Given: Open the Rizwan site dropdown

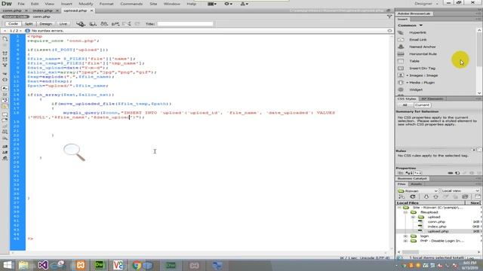Looking at the screenshot, I should point(417,190).
